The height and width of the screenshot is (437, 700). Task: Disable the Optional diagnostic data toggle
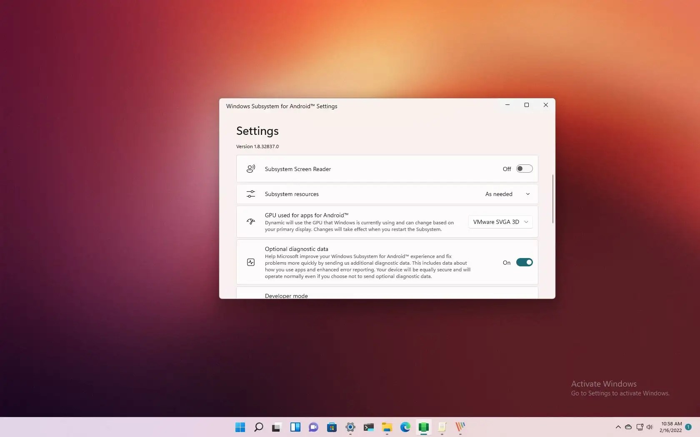point(524,262)
